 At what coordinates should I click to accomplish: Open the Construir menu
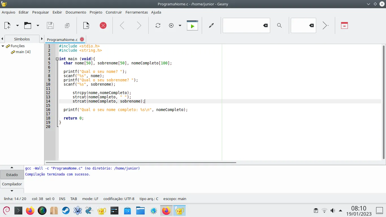point(114,12)
